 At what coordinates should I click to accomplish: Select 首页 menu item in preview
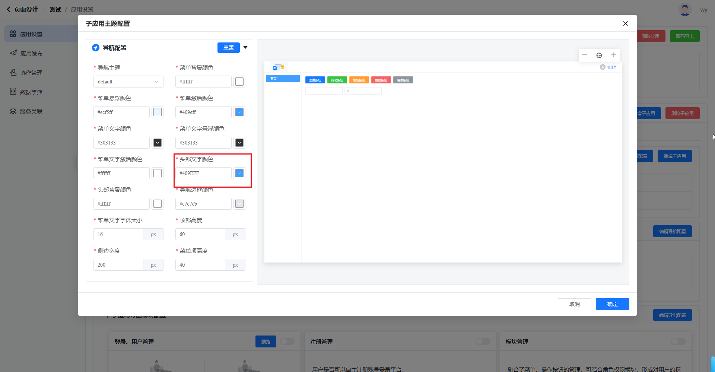click(x=283, y=79)
